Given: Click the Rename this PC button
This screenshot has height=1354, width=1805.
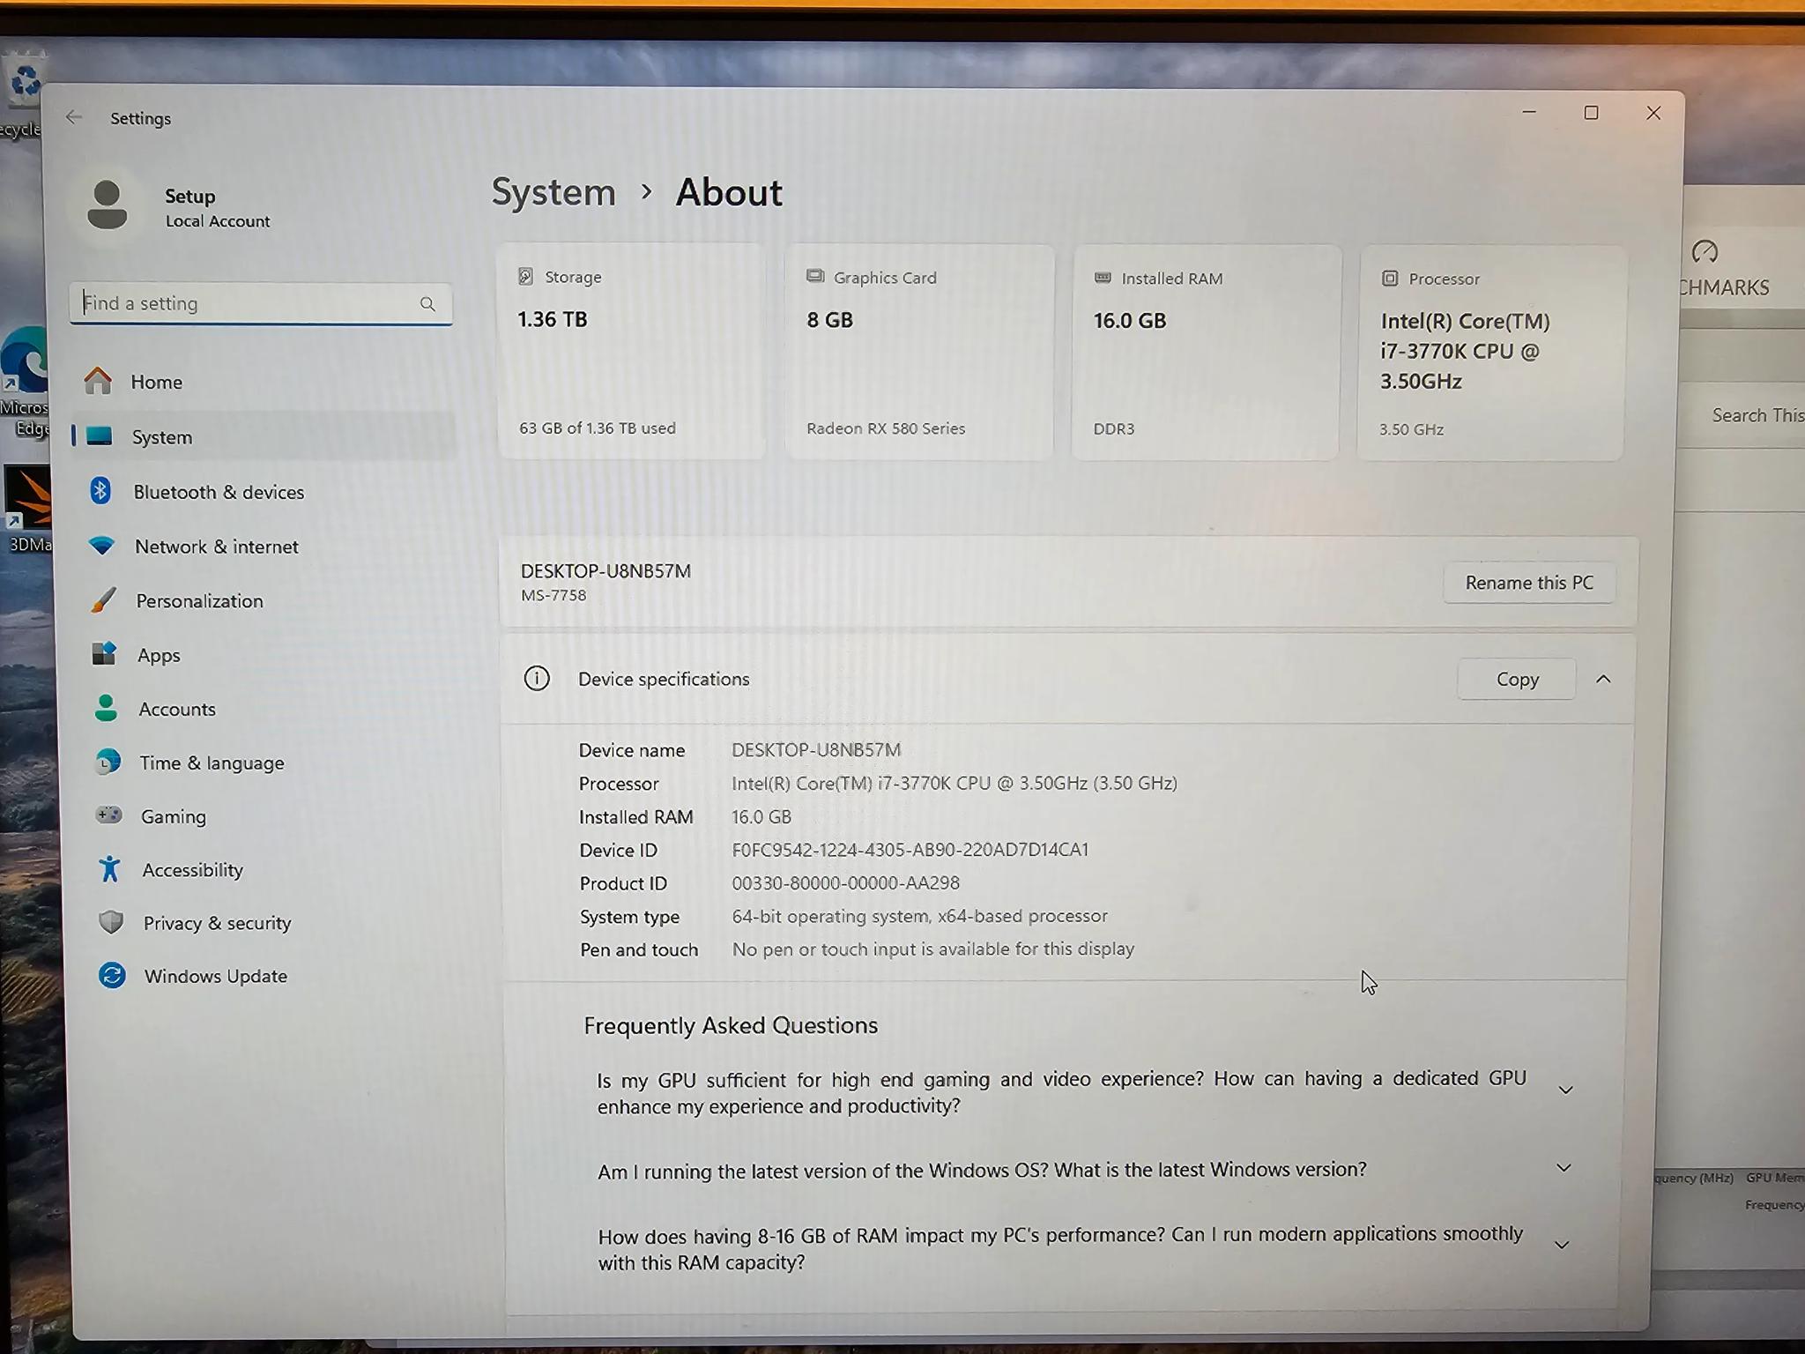Looking at the screenshot, I should pos(1529,583).
